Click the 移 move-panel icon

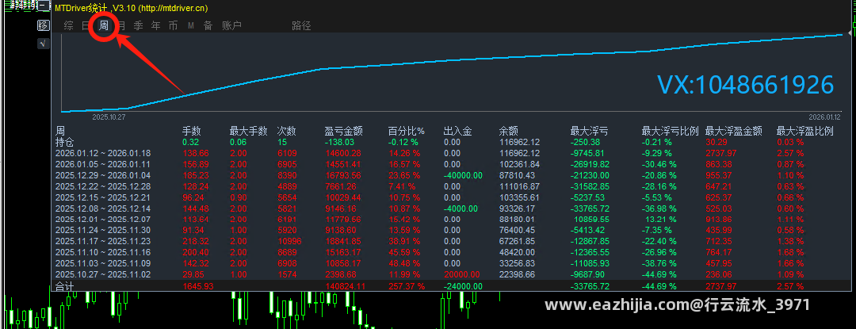coord(44,25)
